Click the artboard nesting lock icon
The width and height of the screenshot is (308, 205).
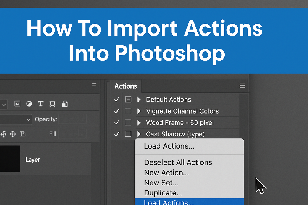coord(23,134)
